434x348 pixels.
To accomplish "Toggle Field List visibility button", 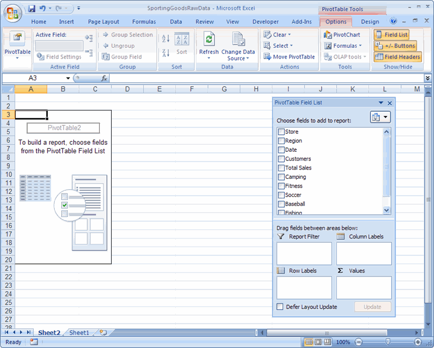I will [391, 35].
